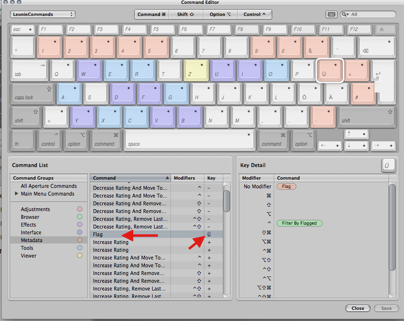Click the F8 function key
The image size is (404, 321).
[x=248, y=30]
